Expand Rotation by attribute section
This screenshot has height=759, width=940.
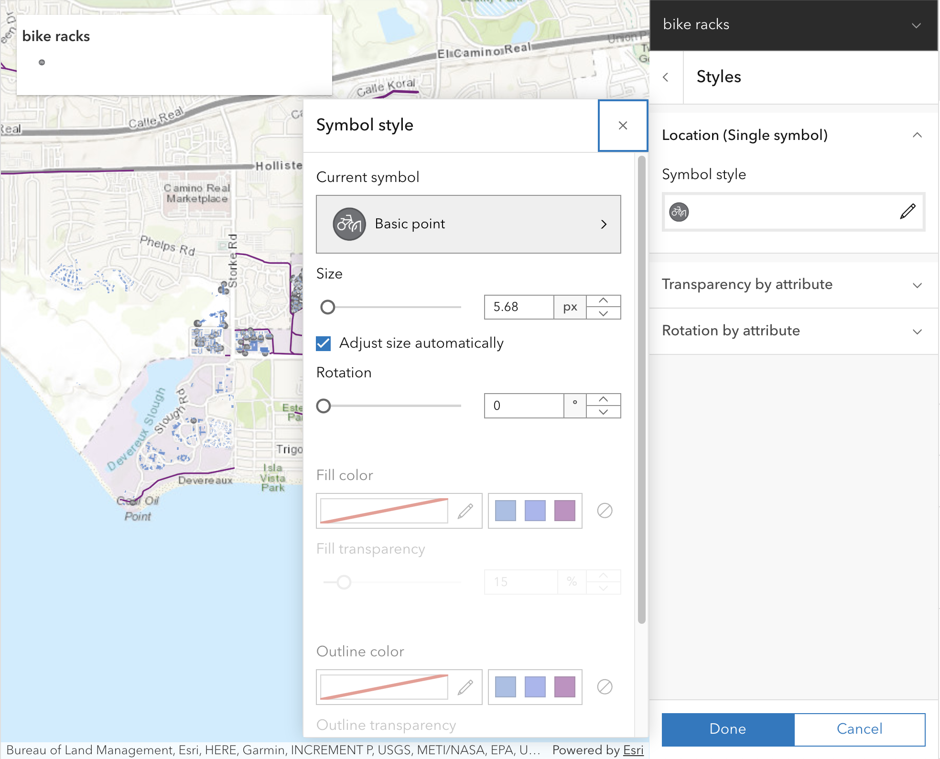[793, 331]
